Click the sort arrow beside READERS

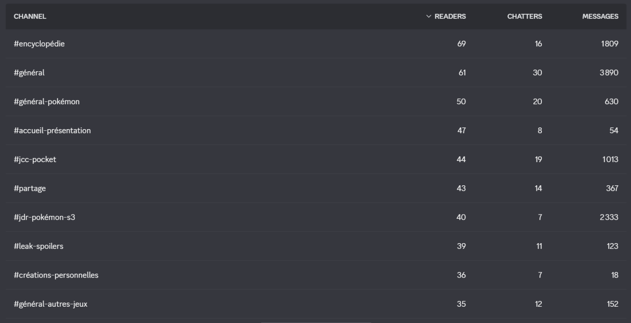click(429, 17)
